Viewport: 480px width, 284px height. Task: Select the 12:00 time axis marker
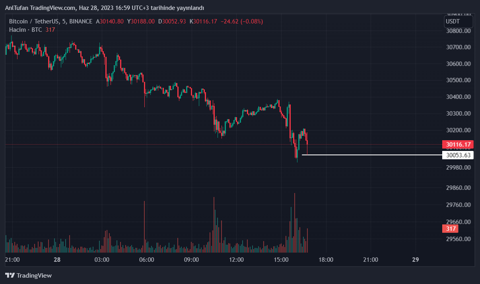point(236,260)
